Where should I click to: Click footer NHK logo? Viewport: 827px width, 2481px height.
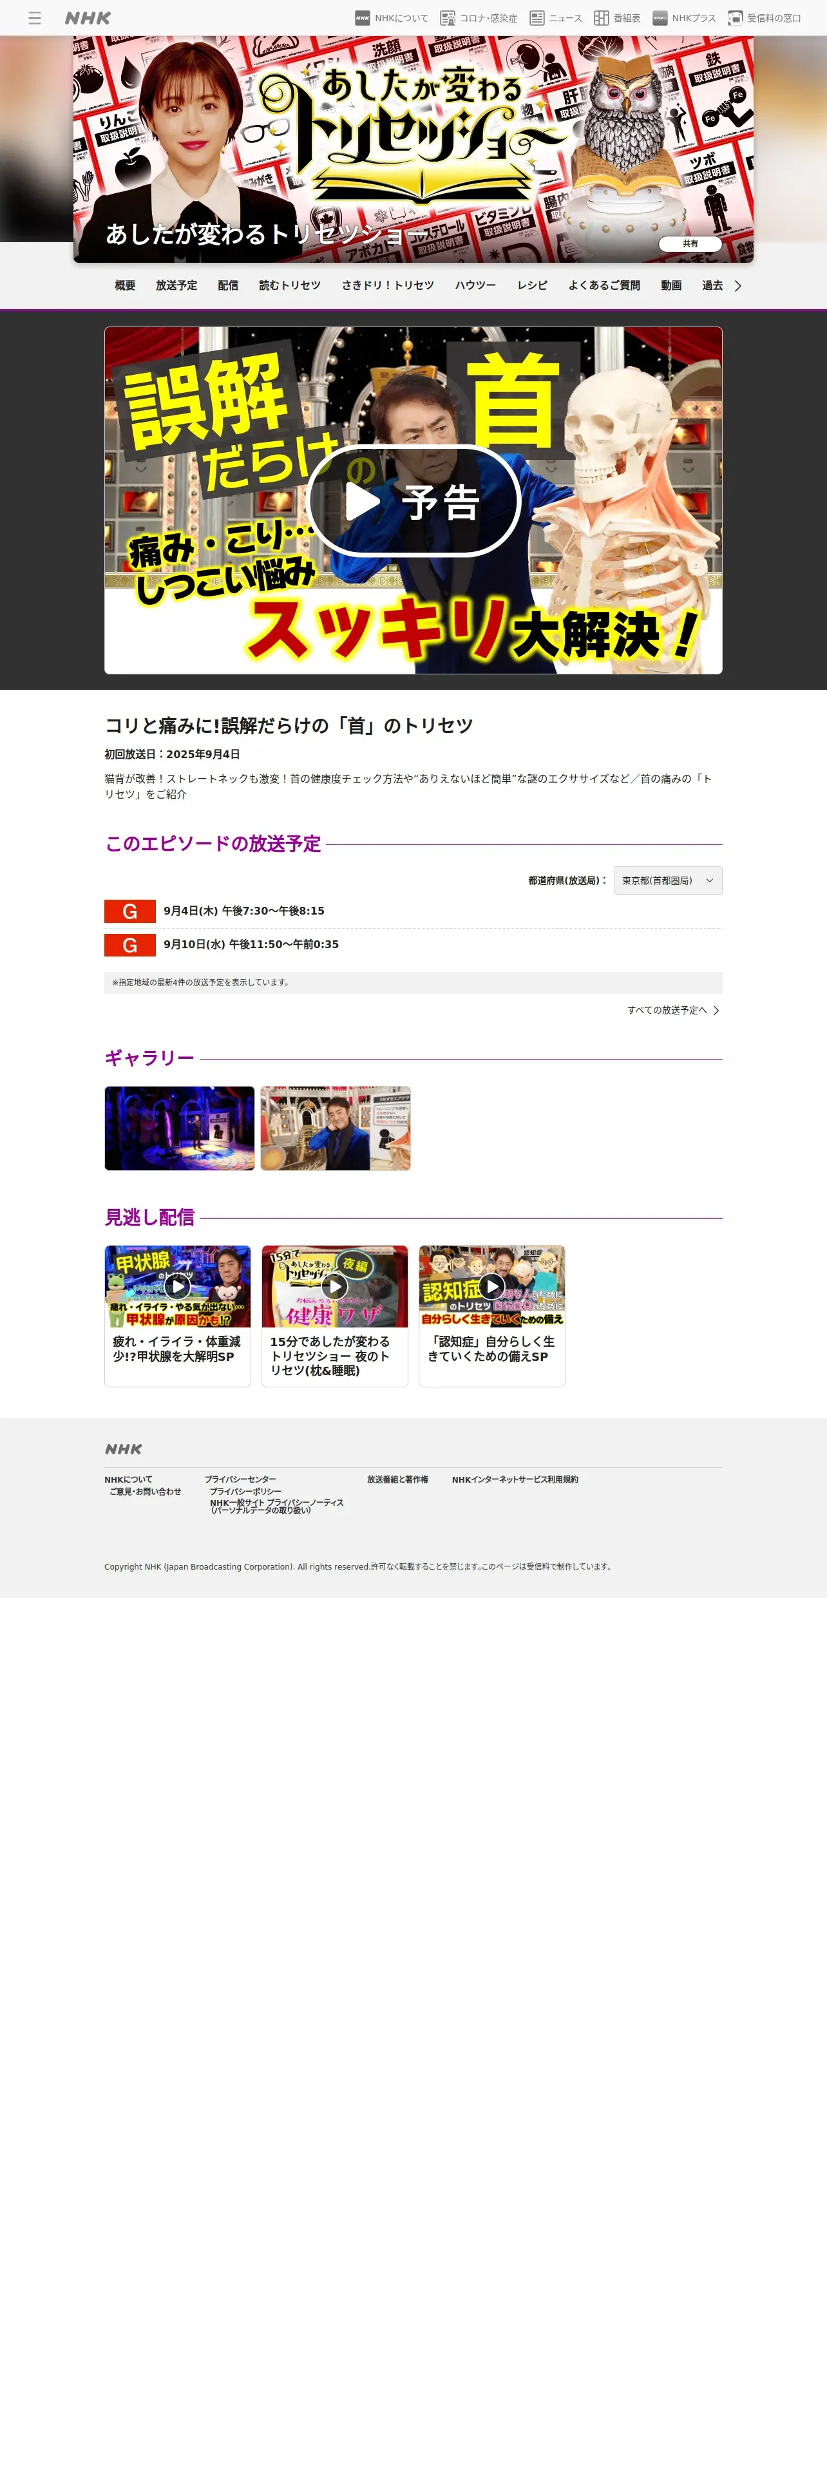[123, 1449]
